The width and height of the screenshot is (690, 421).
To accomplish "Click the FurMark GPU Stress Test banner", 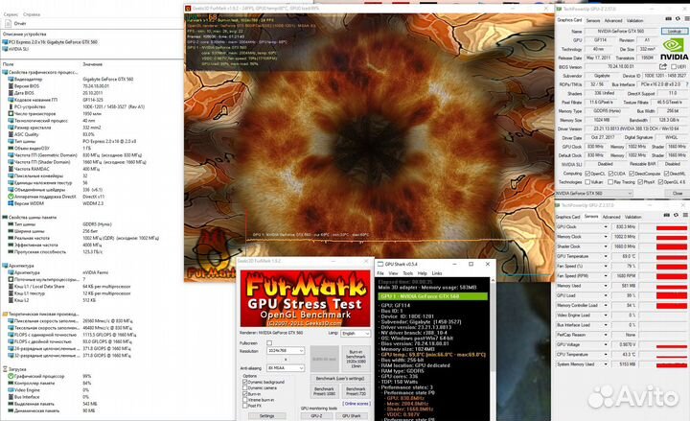I will (306, 298).
